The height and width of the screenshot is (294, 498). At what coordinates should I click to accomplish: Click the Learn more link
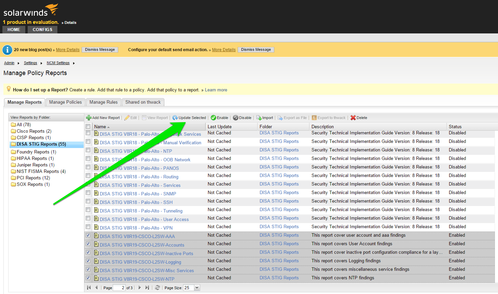coord(216,90)
